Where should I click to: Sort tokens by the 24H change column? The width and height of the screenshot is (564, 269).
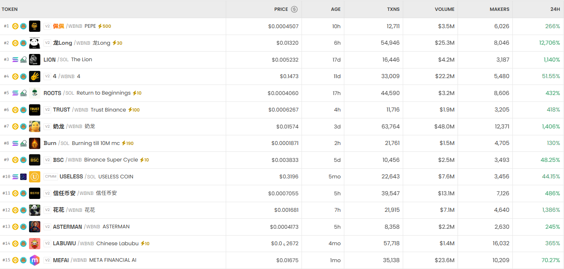555,9
